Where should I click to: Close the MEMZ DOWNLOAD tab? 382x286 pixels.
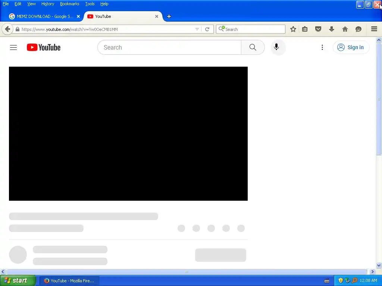[78, 16]
